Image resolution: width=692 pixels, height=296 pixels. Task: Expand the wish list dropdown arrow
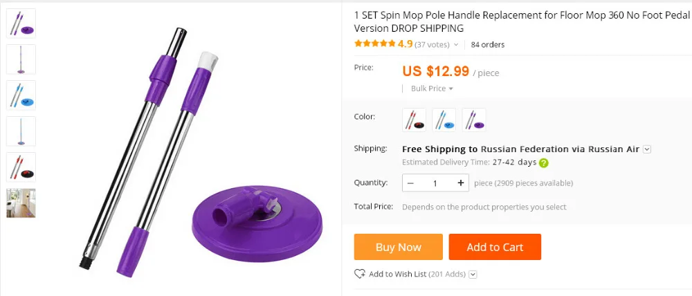473,275
